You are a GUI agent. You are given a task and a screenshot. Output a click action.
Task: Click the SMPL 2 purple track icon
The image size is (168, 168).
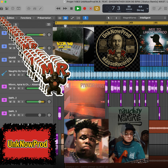(x=4, y=100)
